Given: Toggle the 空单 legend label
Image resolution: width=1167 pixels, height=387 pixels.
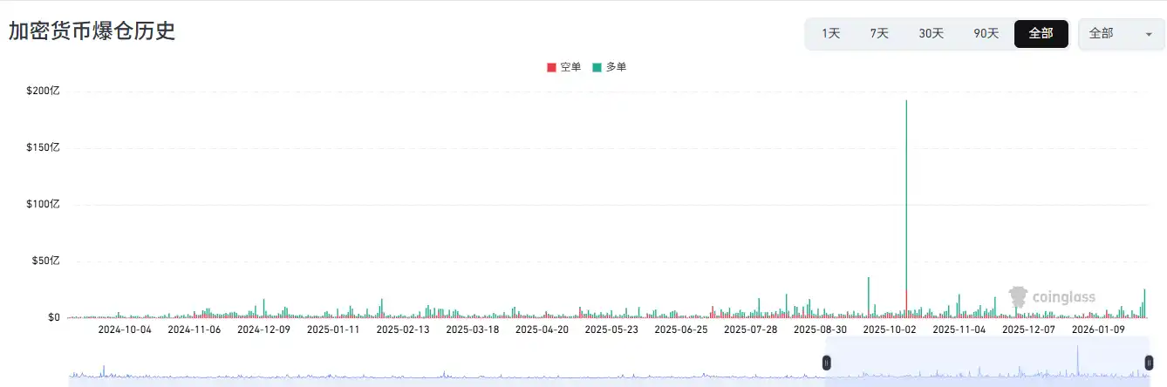Looking at the screenshot, I should [x=570, y=67].
